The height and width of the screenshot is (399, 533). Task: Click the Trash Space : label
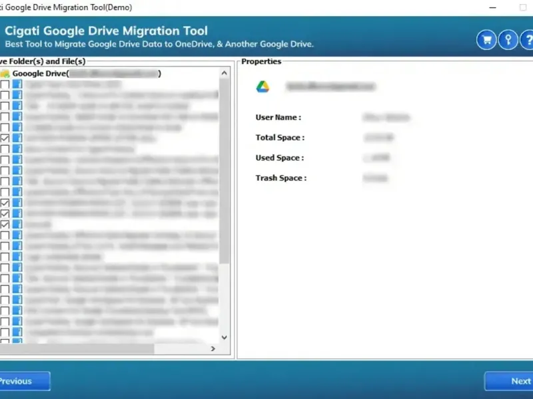pos(281,178)
